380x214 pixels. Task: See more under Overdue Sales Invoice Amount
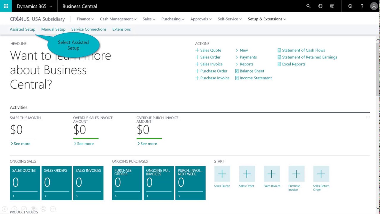(x=84, y=144)
